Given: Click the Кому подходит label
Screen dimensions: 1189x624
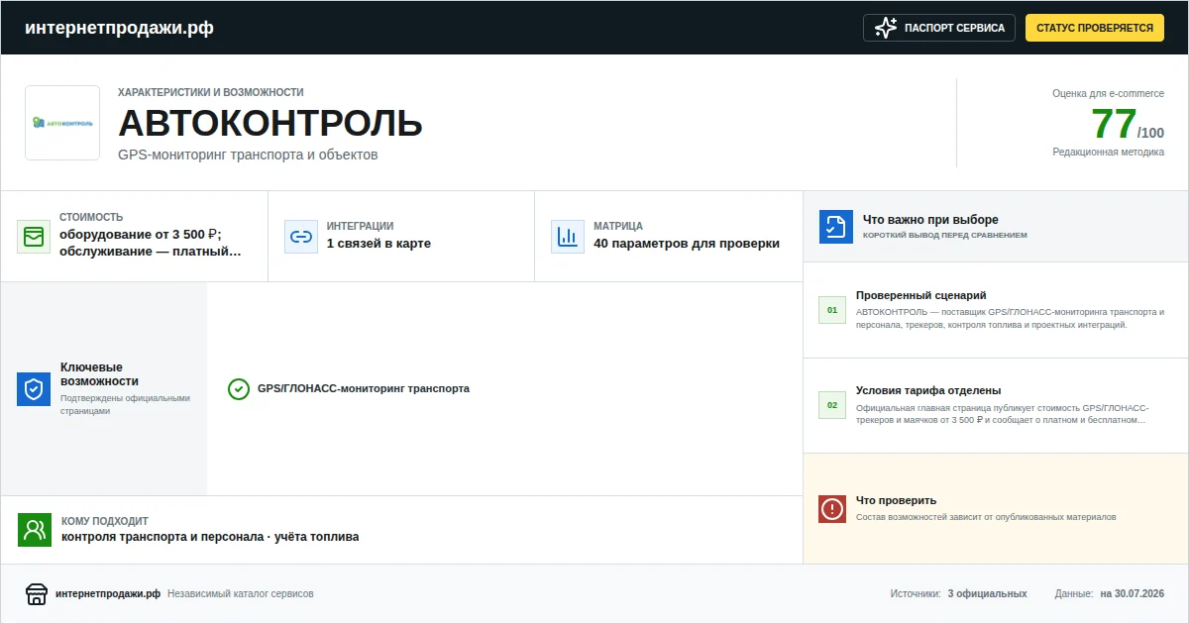Looking at the screenshot, I should click(x=105, y=521).
